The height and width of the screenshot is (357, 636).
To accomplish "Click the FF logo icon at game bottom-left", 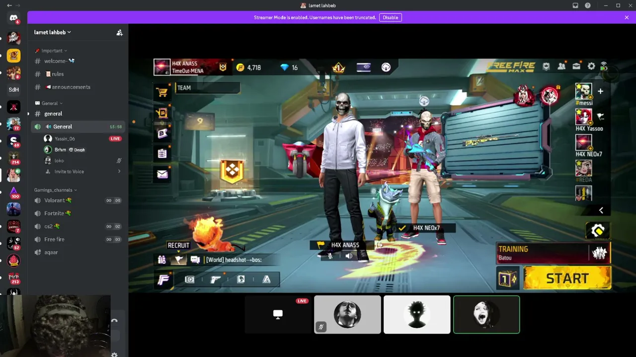I will (163, 280).
